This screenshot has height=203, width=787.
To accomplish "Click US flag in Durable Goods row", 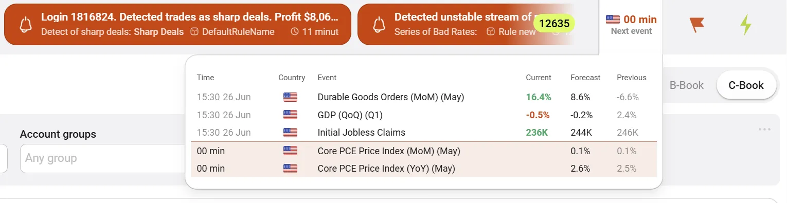I will [x=290, y=97].
